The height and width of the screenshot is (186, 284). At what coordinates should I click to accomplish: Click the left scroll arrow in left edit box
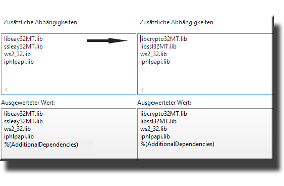click(x=6, y=89)
